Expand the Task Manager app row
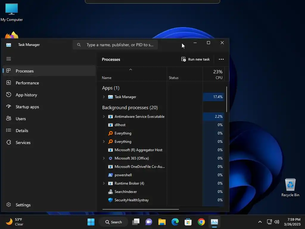Screen dimensions: 305x229 104,97
